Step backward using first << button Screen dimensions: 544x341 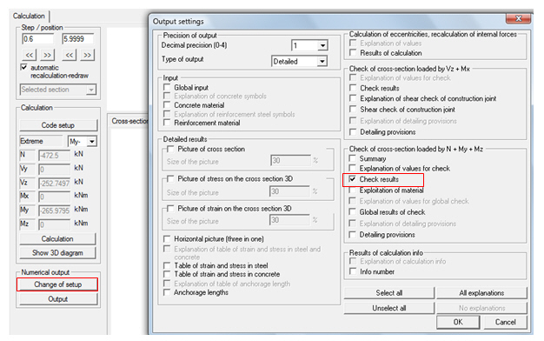pyautogui.click(x=30, y=55)
